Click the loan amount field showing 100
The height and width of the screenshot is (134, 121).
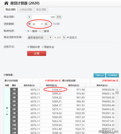44,17
